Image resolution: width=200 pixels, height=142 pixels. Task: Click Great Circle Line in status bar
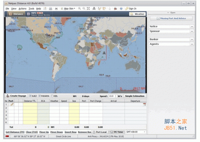(x=63, y=136)
